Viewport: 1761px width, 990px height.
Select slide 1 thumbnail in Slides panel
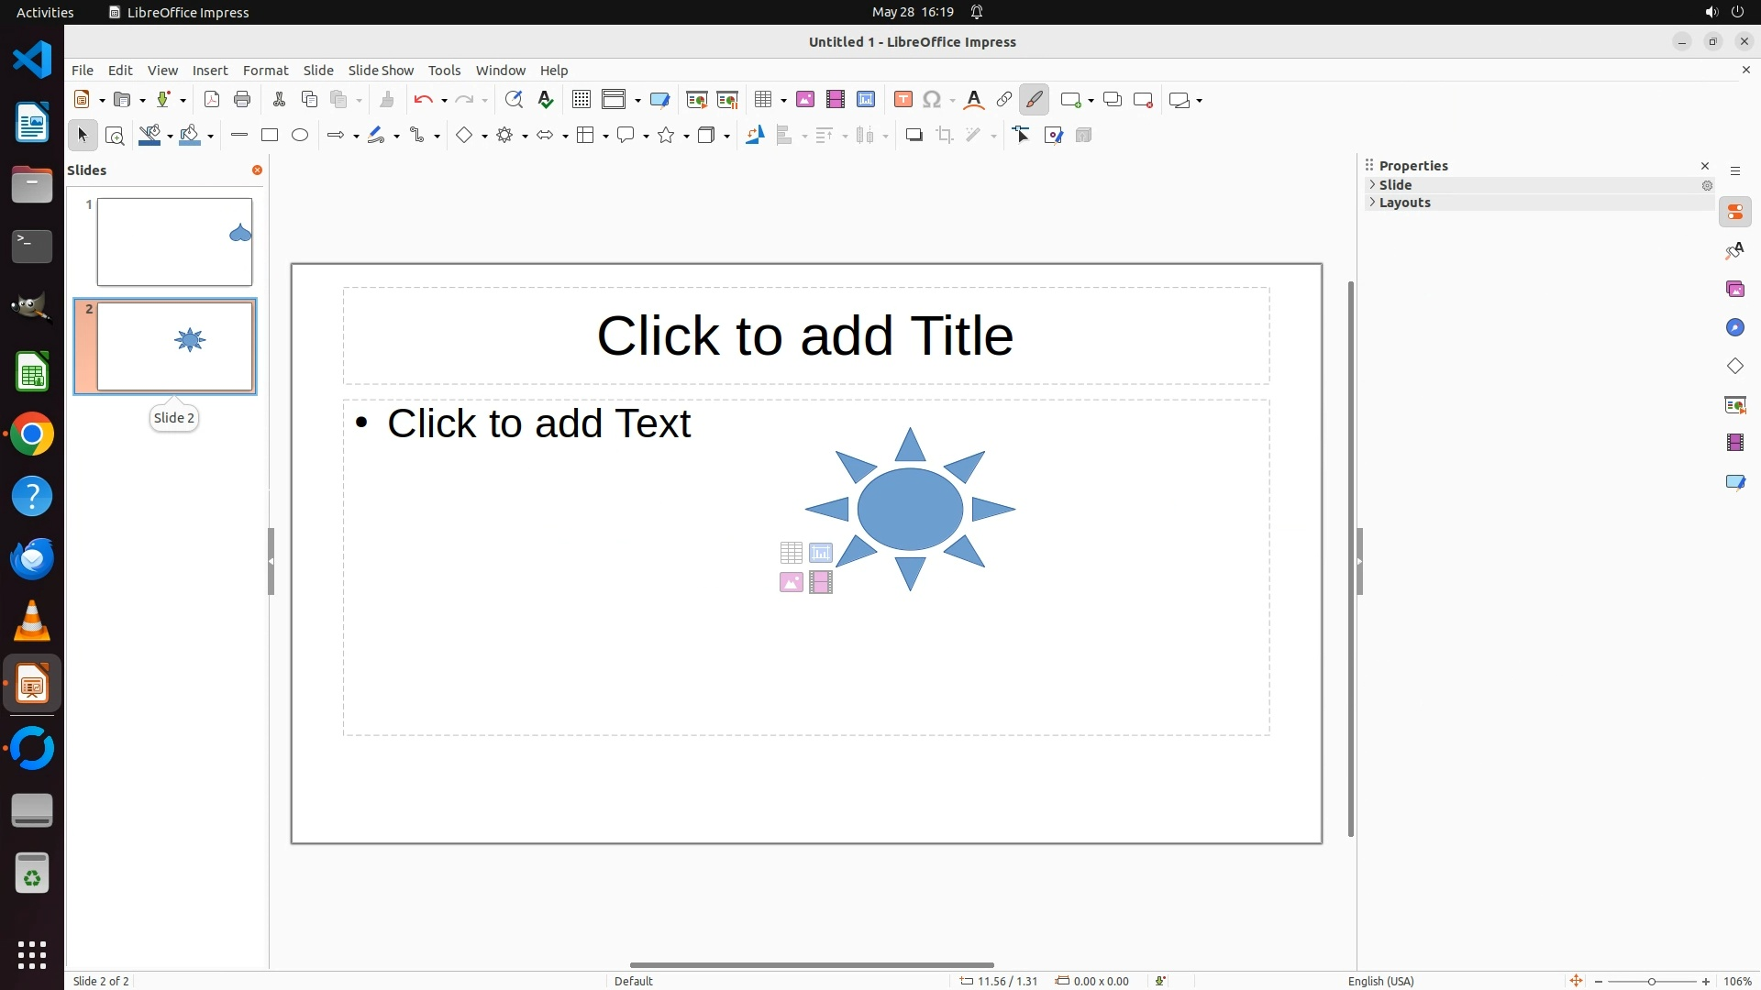coord(174,242)
